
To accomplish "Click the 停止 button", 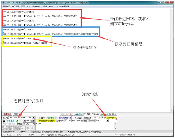I will pyautogui.click(x=71, y=114).
